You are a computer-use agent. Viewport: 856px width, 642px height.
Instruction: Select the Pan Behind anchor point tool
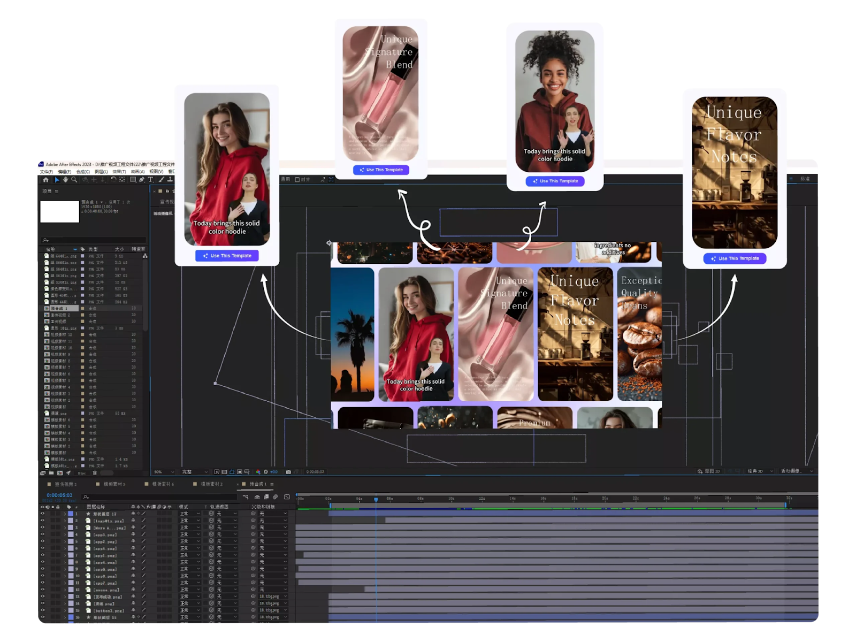[x=122, y=180]
